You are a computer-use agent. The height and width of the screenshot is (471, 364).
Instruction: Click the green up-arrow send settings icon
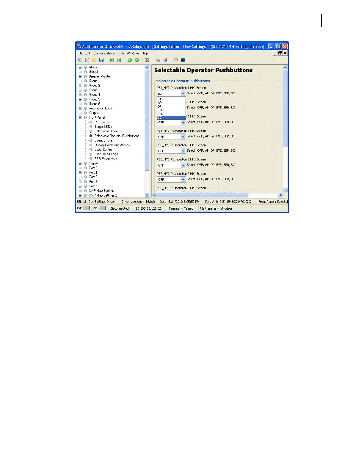[x=137, y=60]
